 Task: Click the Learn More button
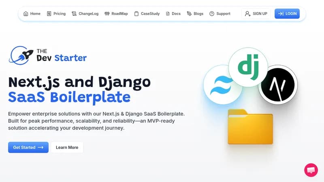pyautogui.click(x=67, y=147)
